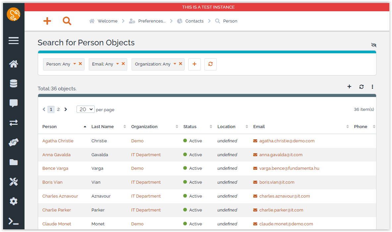Open the wrench tools sidebar icon

coord(14,182)
